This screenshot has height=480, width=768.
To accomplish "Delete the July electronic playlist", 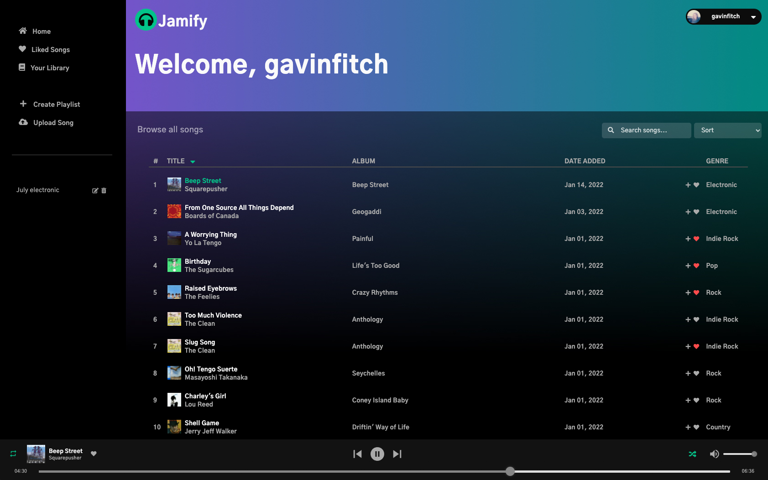I will [x=104, y=191].
